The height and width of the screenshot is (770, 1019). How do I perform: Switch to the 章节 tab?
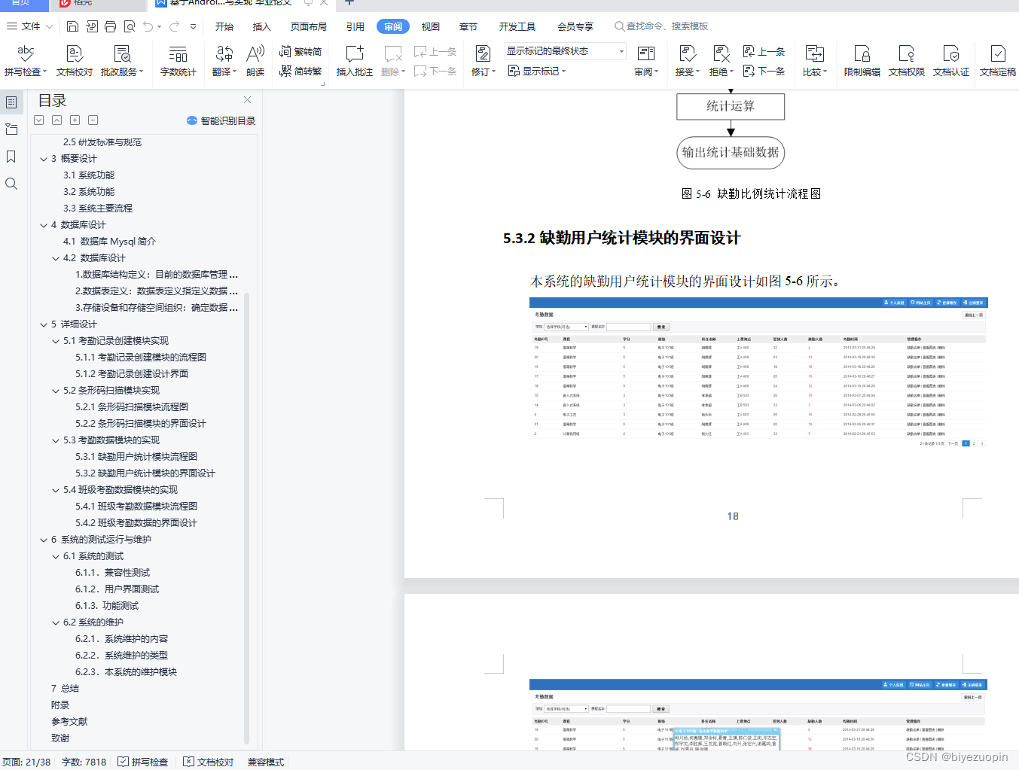tap(468, 26)
